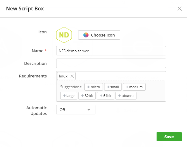Add the 32bit suggestion tag
187x147 pixels.
pos(87,96)
